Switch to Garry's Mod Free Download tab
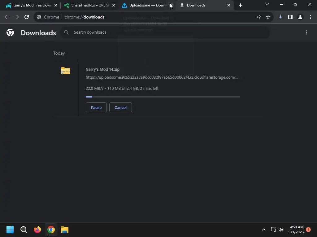Screen dimensions: 317x237 pos(29,5)
